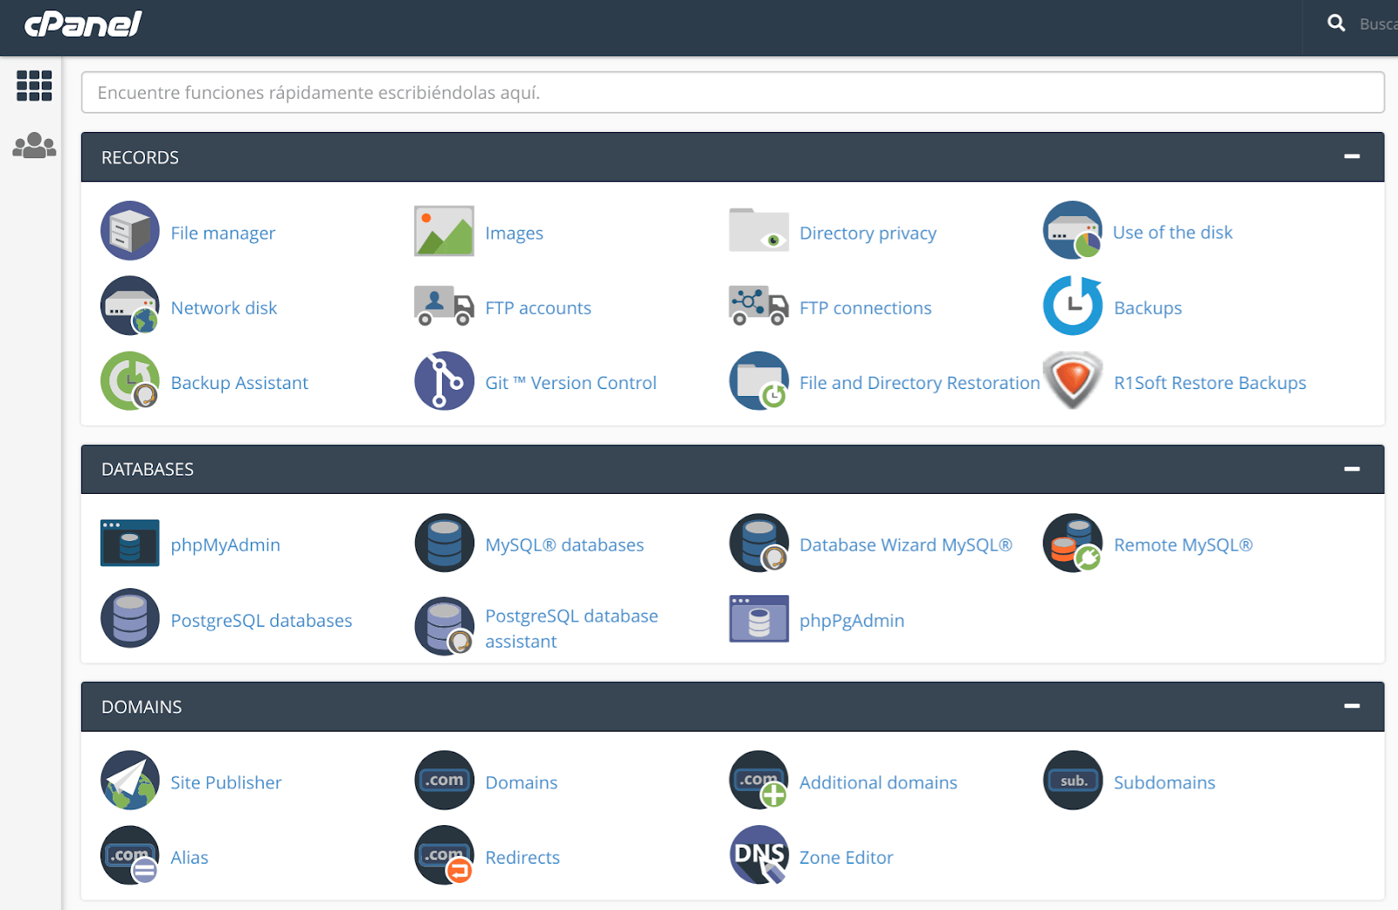
Task: Open the Additional domains link
Action: click(878, 782)
